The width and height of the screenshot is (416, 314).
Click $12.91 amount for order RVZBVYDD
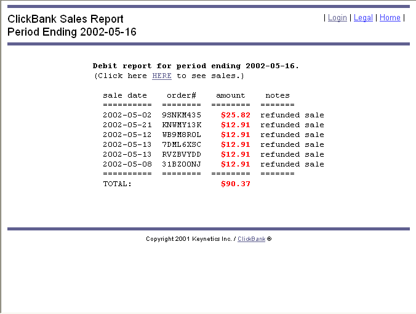point(236,154)
